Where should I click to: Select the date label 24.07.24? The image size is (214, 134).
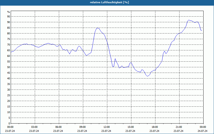(x=202, y=131)
